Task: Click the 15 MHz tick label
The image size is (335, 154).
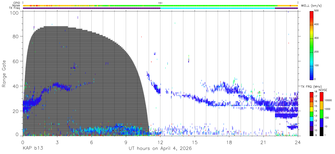Action: [x=316, y=106]
